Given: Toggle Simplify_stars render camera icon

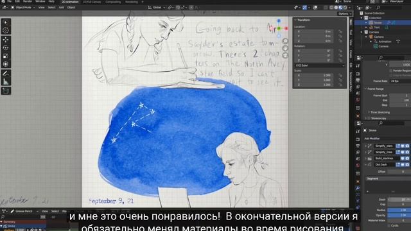Looking at the screenshot, I should click(x=407, y=146).
